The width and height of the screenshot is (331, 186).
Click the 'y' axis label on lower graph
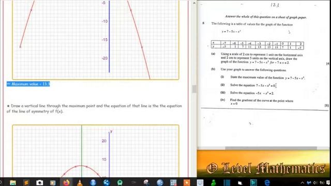[111, 131]
